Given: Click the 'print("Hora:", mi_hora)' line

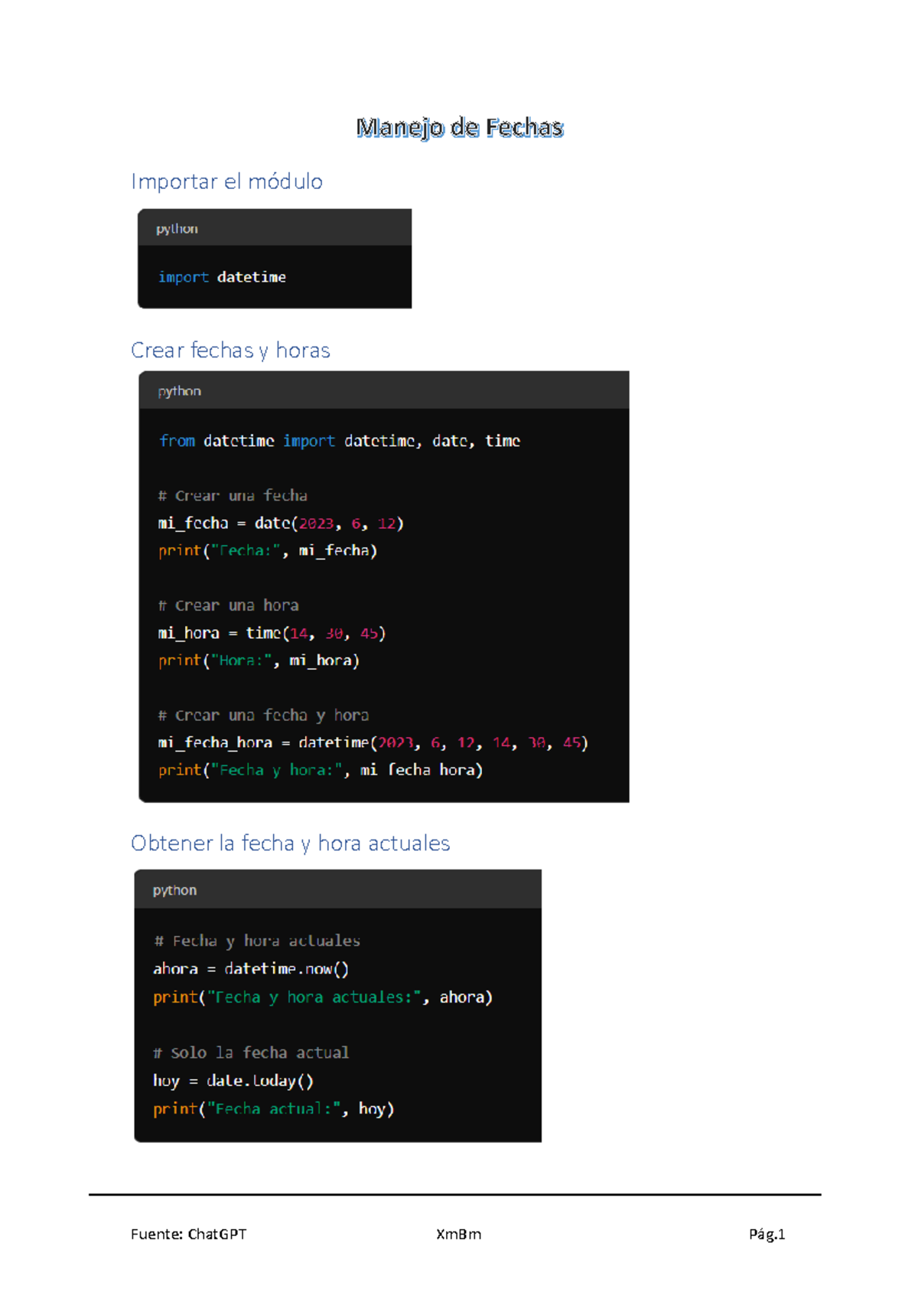Looking at the screenshot, I should [259, 660].
